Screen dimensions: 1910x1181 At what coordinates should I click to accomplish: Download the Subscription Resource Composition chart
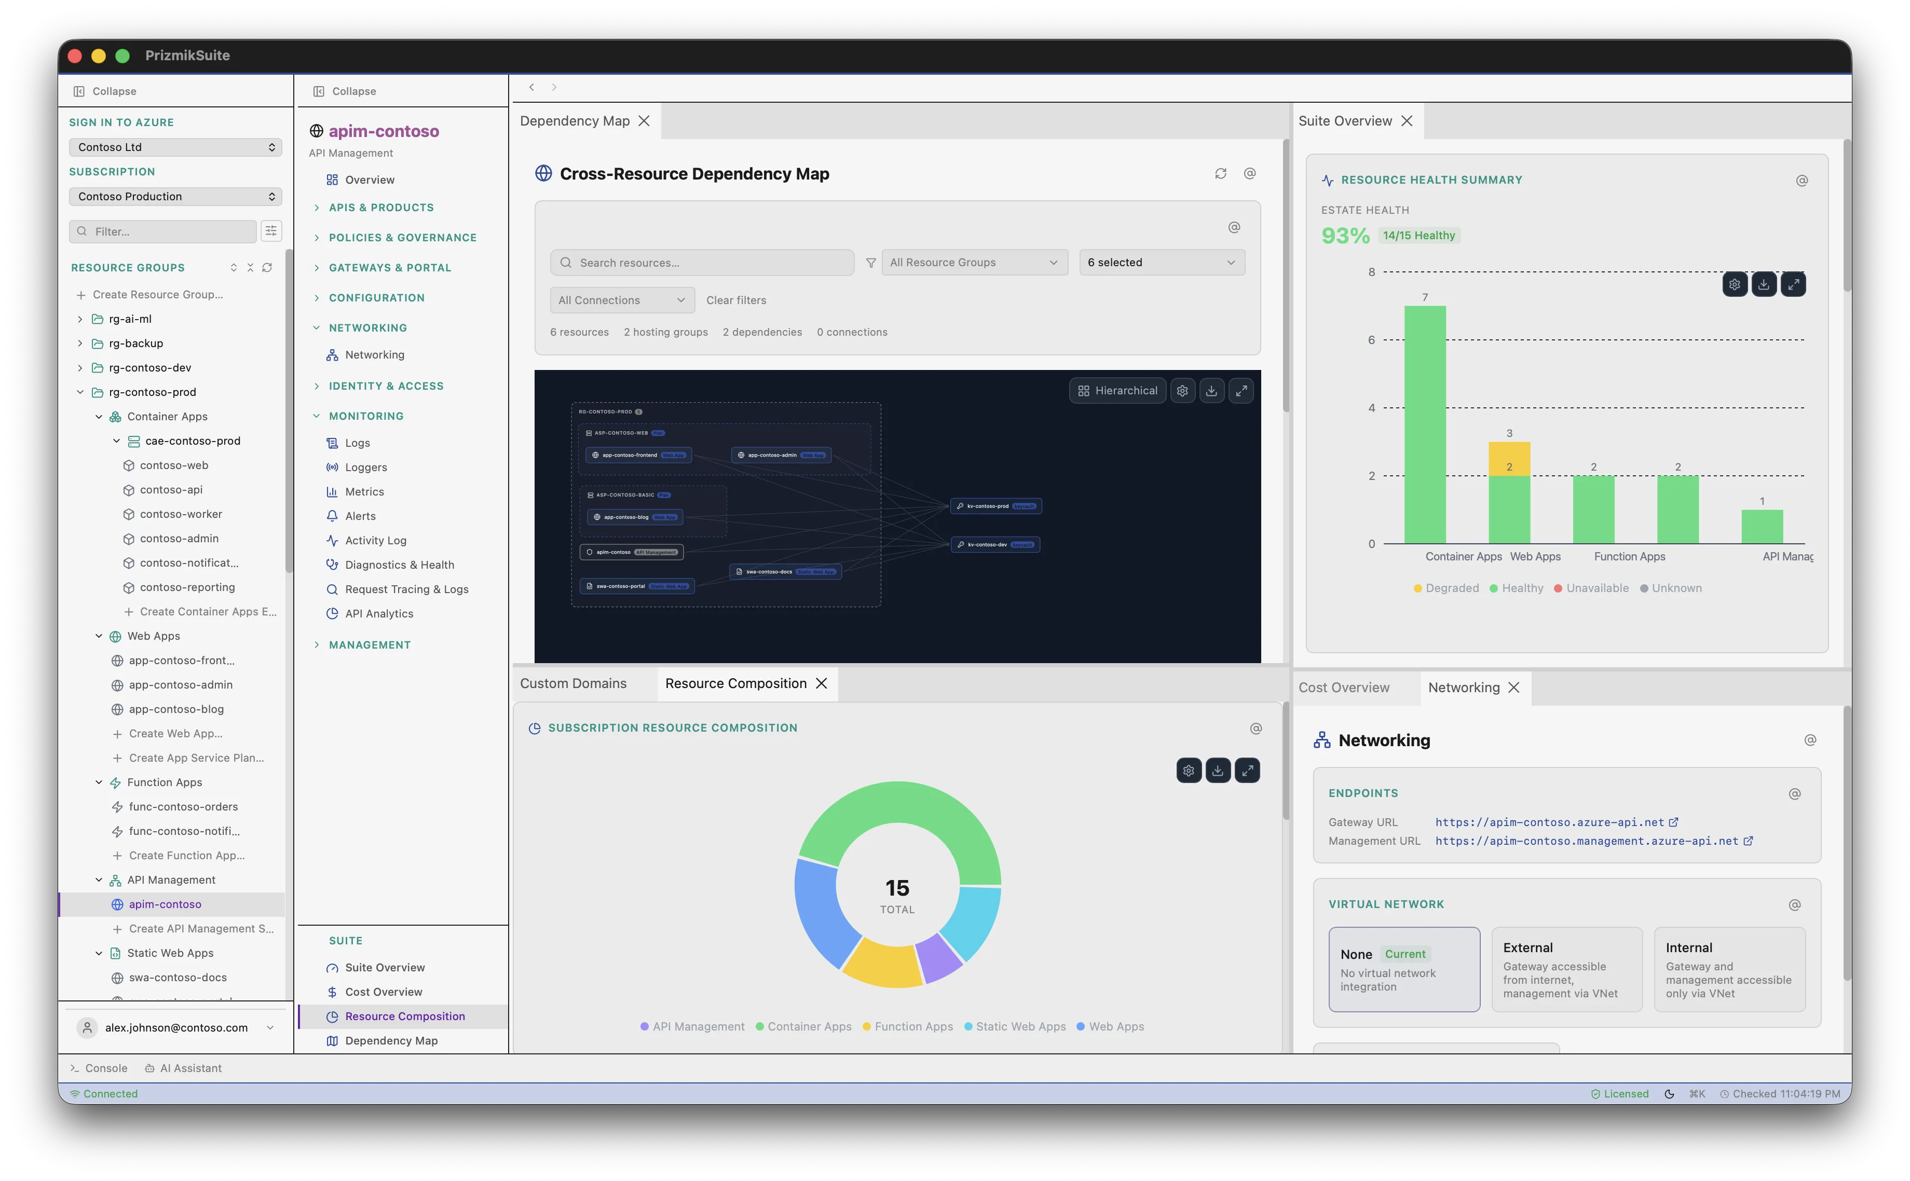(x=1218, y=770)
